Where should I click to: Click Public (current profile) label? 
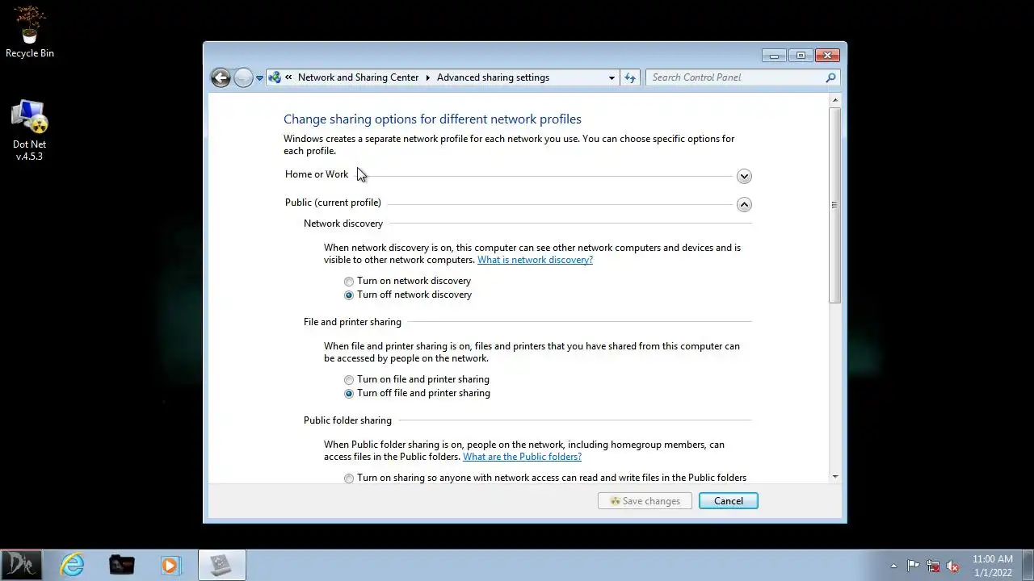pos(333,203)
